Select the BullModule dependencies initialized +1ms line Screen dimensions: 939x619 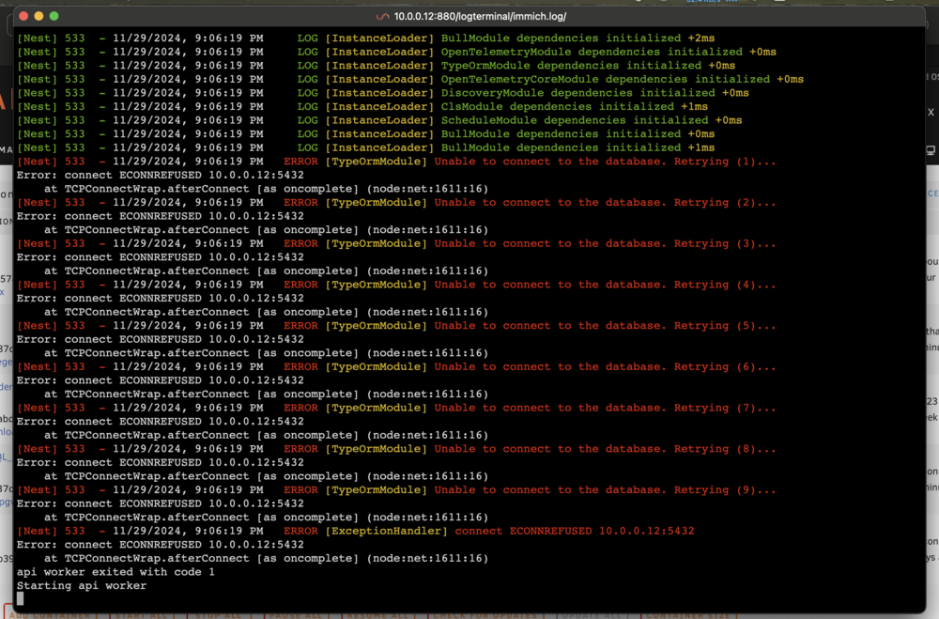[365, 148]
